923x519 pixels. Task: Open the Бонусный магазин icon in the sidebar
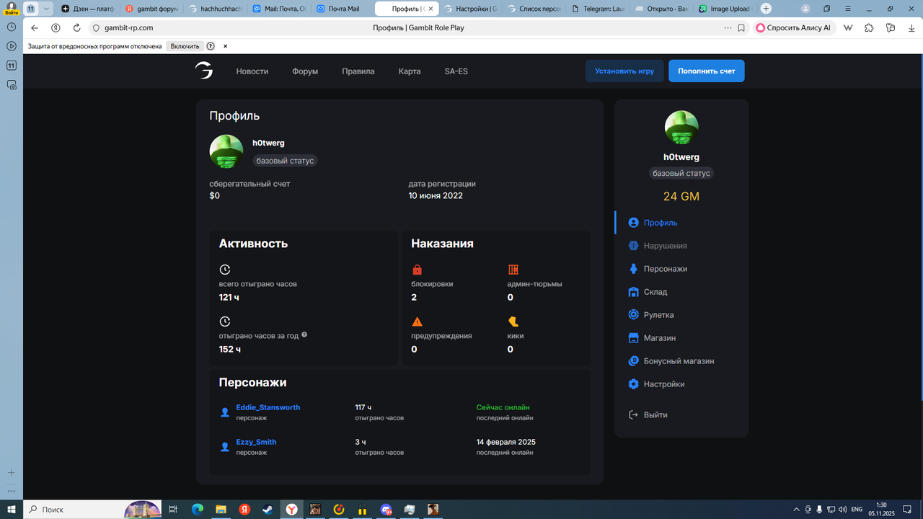[x=633, y=361]
